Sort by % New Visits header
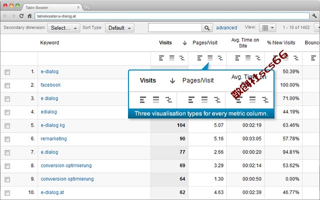320x200 pixels. tap(281, 42)
